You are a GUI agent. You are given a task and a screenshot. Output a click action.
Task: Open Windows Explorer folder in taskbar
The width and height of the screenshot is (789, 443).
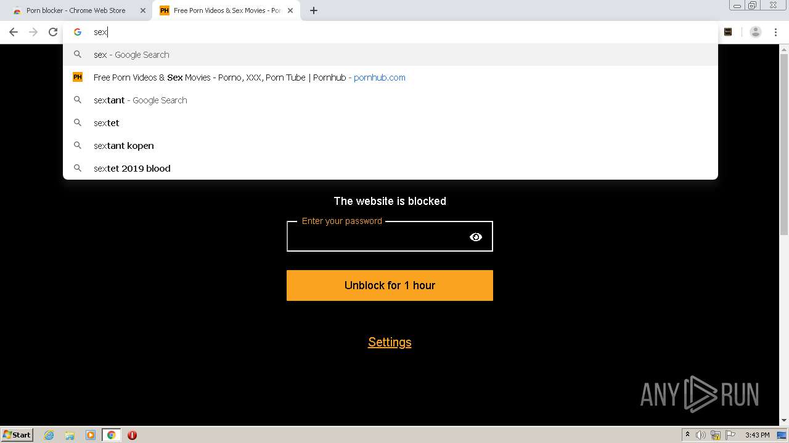point(70,435)
